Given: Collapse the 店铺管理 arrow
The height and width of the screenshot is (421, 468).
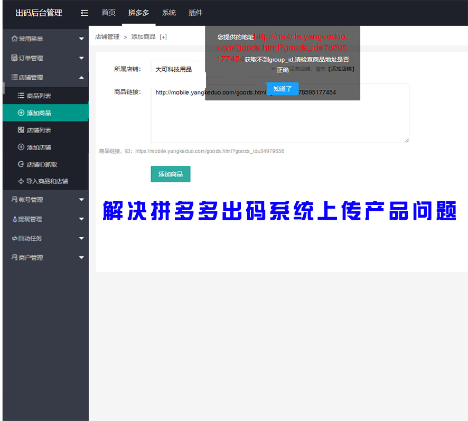Looking at the screenshot, I should [x=81, y=77].
